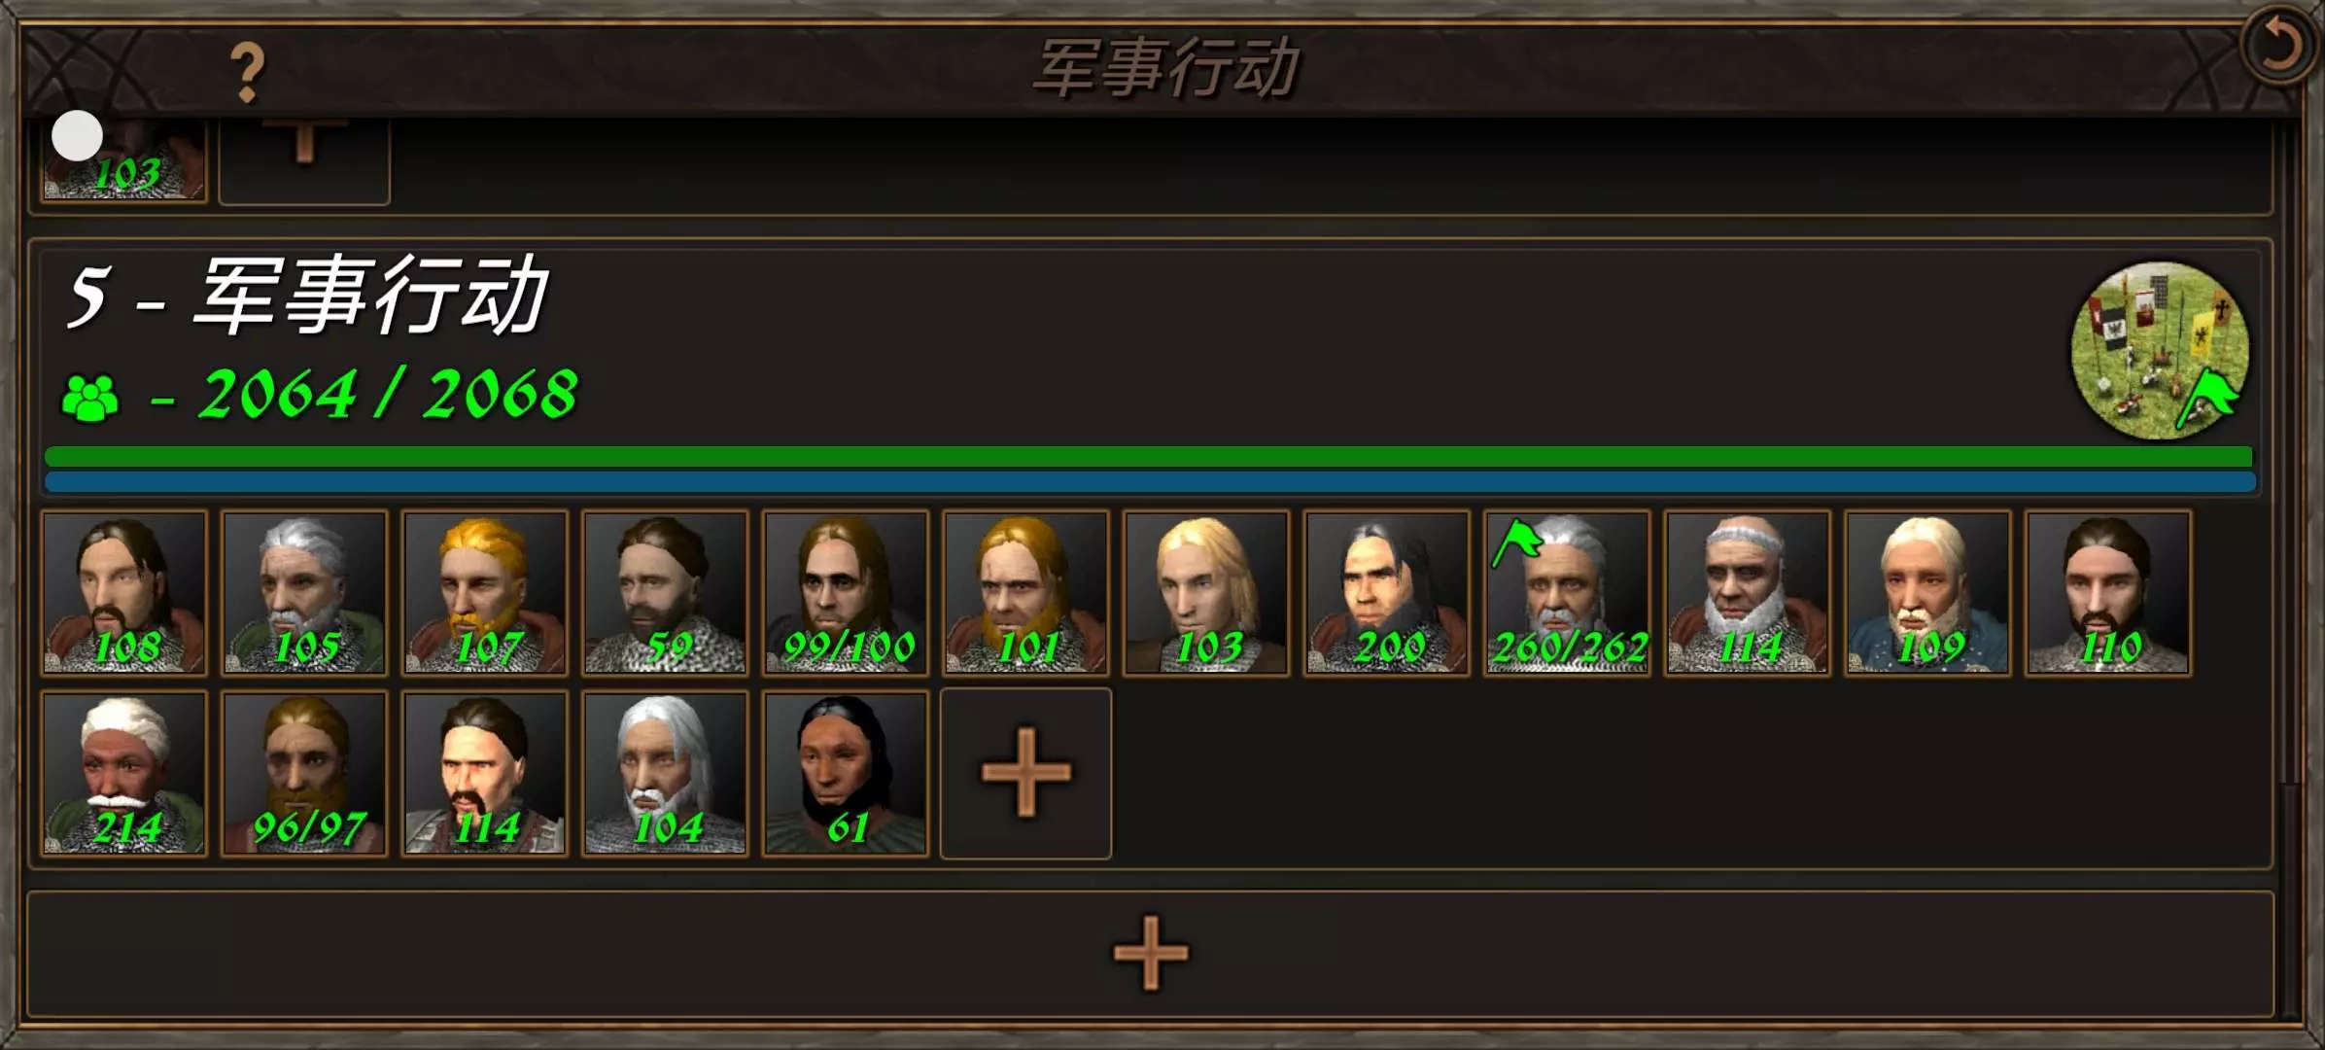Click the circular back arrow icon
2325x1050 pixels.
[x=2278, y=46]
